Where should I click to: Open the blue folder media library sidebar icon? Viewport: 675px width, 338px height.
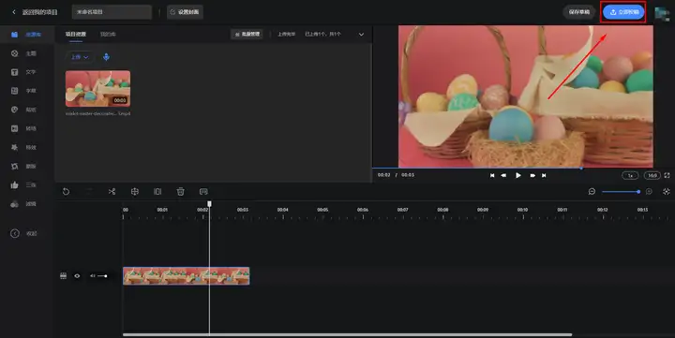[15, 35]
